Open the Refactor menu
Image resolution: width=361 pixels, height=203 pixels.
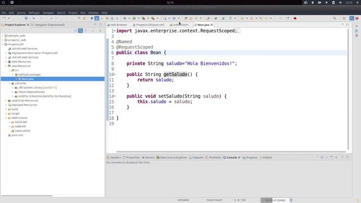coord(34,12)
